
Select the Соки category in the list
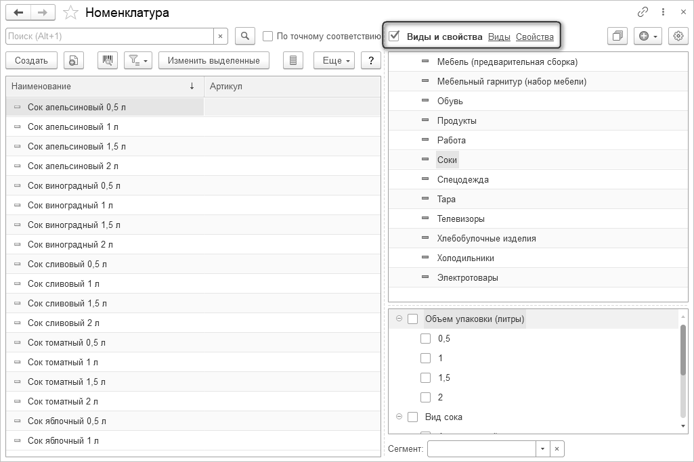click(448, 160)
